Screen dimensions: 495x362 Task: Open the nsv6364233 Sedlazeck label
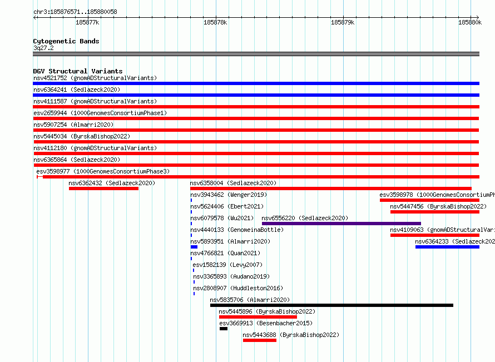pos(455,241)
